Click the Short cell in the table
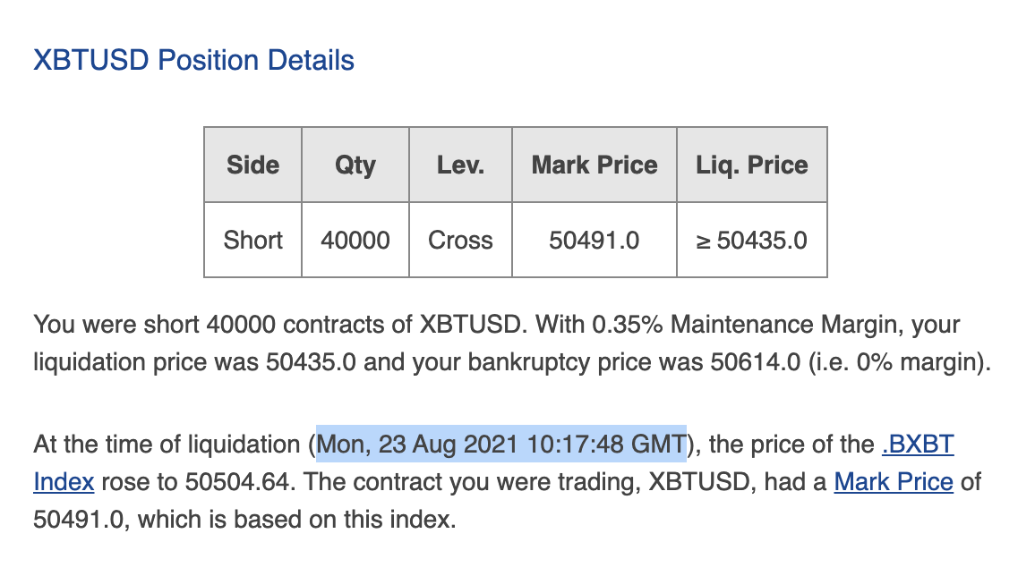Image resolution: width=1035 pixels, height=576 pixels. (x=252, y=240)
